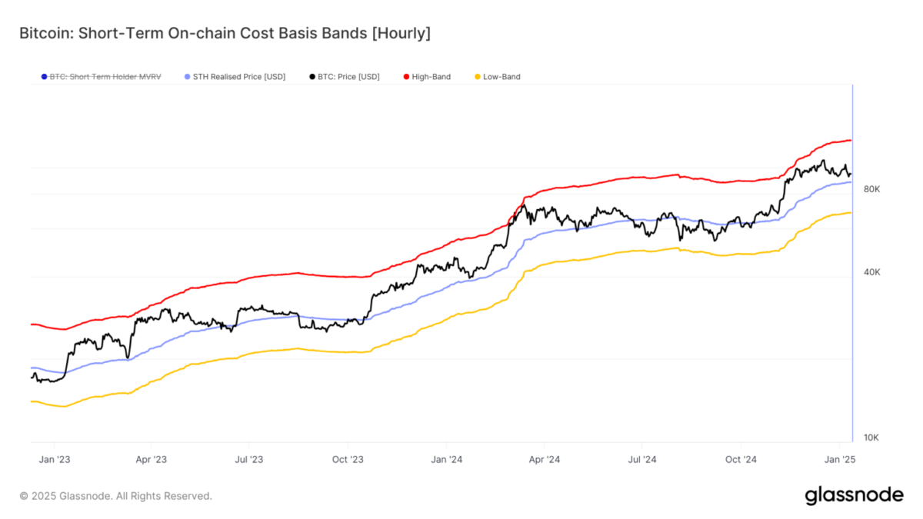Screen dimensions: 923x519
Task: Hide the BTC: Price [USD] series label
Action: [x=348, y=77]
